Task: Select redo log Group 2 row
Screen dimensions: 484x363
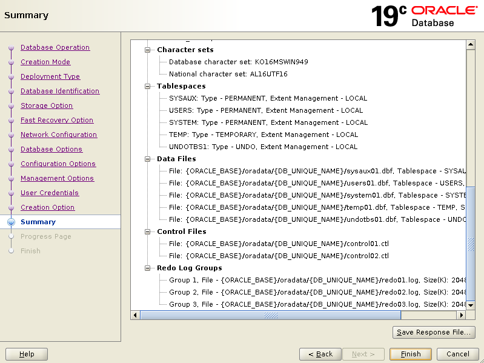Action: click(317, 292)
